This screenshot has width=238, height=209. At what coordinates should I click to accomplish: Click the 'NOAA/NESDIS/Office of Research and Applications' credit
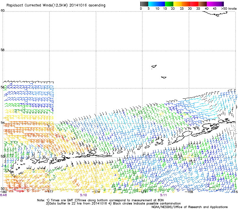tap(189, 207)
